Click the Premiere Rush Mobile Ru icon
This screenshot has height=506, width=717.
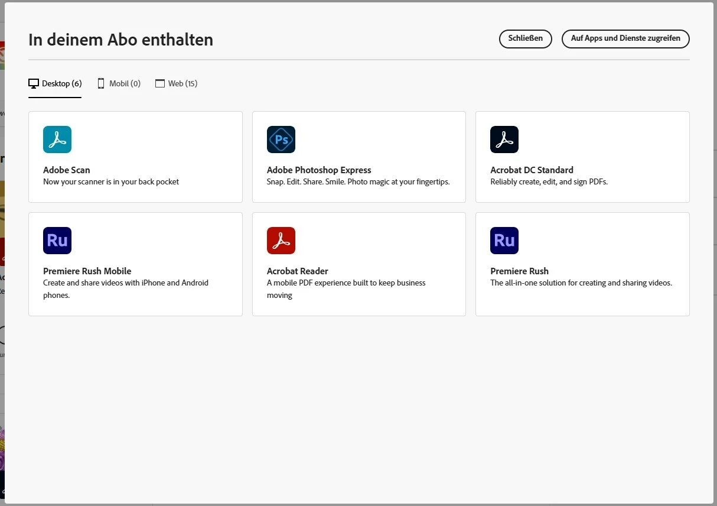(57, 241)
